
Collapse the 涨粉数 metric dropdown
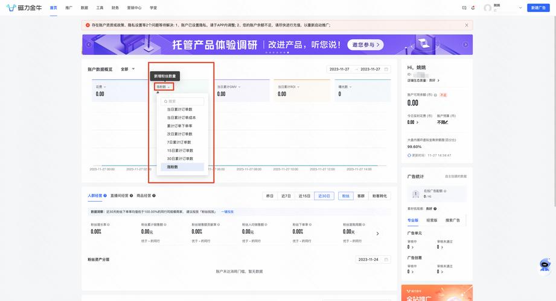tap(164, 87)
